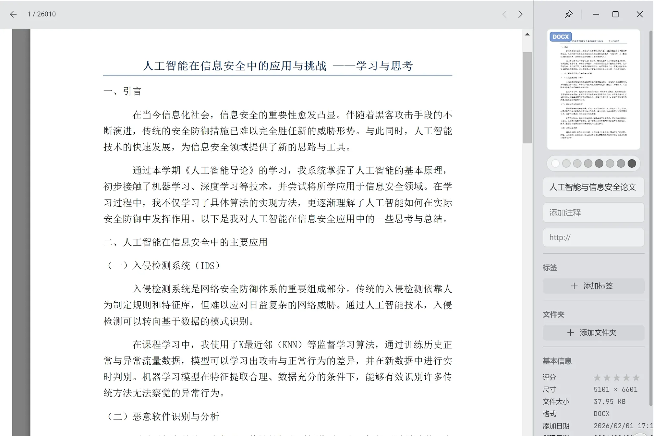Collapse the 标签 section header
The height and width of the screenshot is (436, 654).
pos(550,268)
